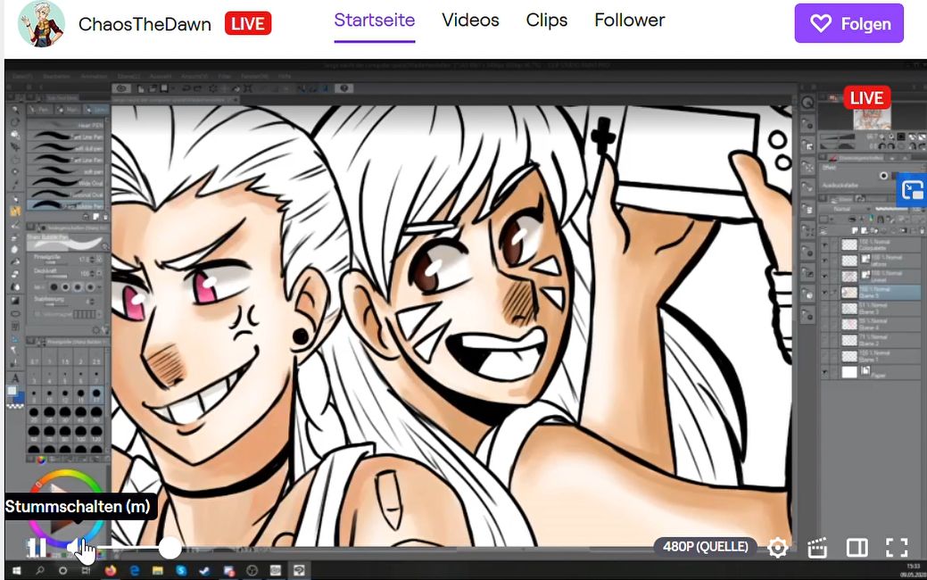Click the blue sub color swatch
Image resolution: width=927 pixels, height=580 pixels.
coord(20,396)
